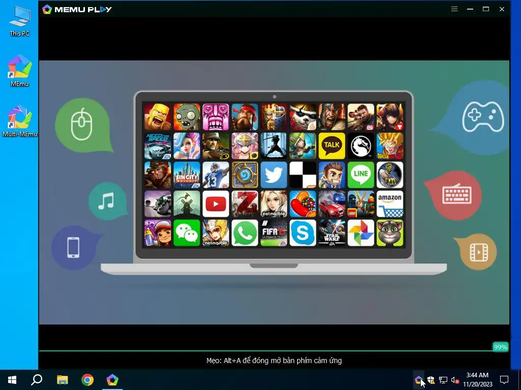Image resolution: width=521 pixels, height=390 pixels.
Task: Click the MEmu taskbar button
Action: click(x=112, y=380)
